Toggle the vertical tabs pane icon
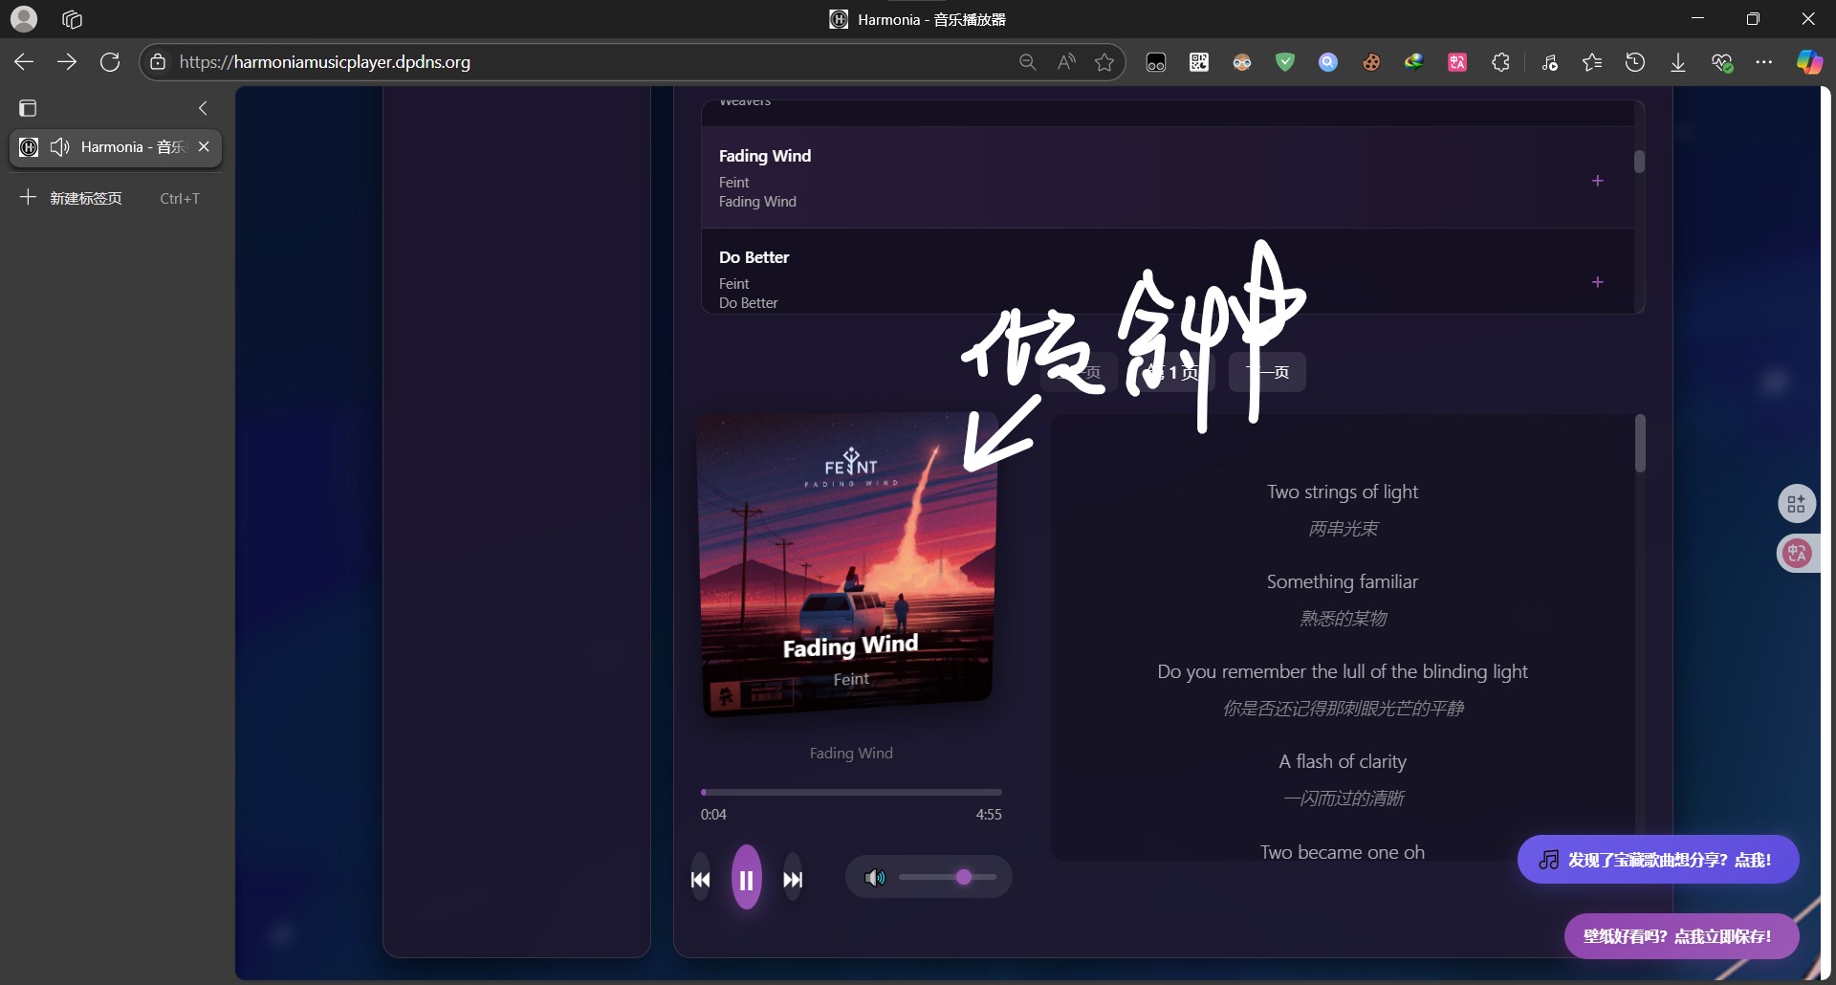This screenshot has height=985, width=1836. click(28, 108)
